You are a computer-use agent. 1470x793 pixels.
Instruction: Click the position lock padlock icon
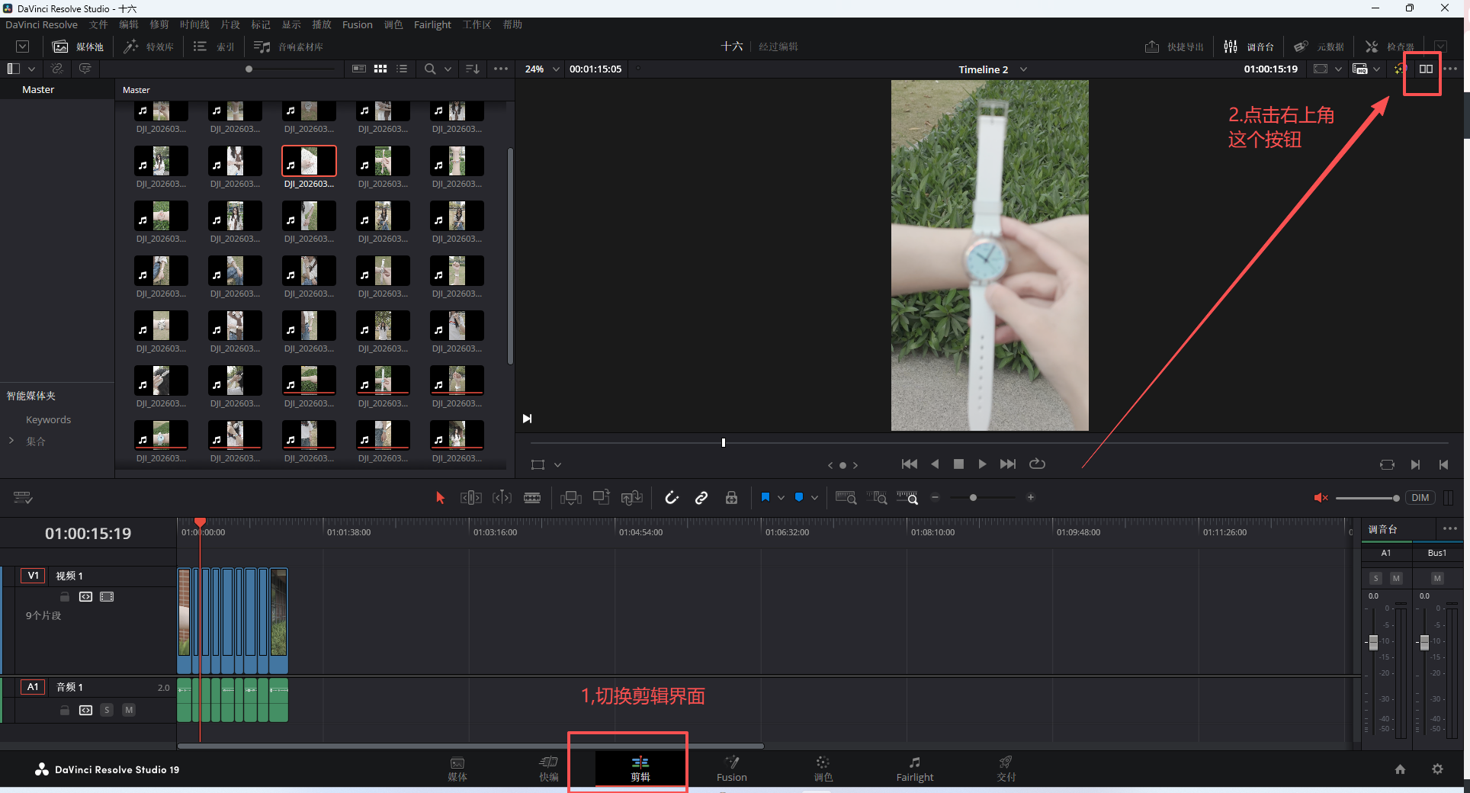[x=731, y=498]
